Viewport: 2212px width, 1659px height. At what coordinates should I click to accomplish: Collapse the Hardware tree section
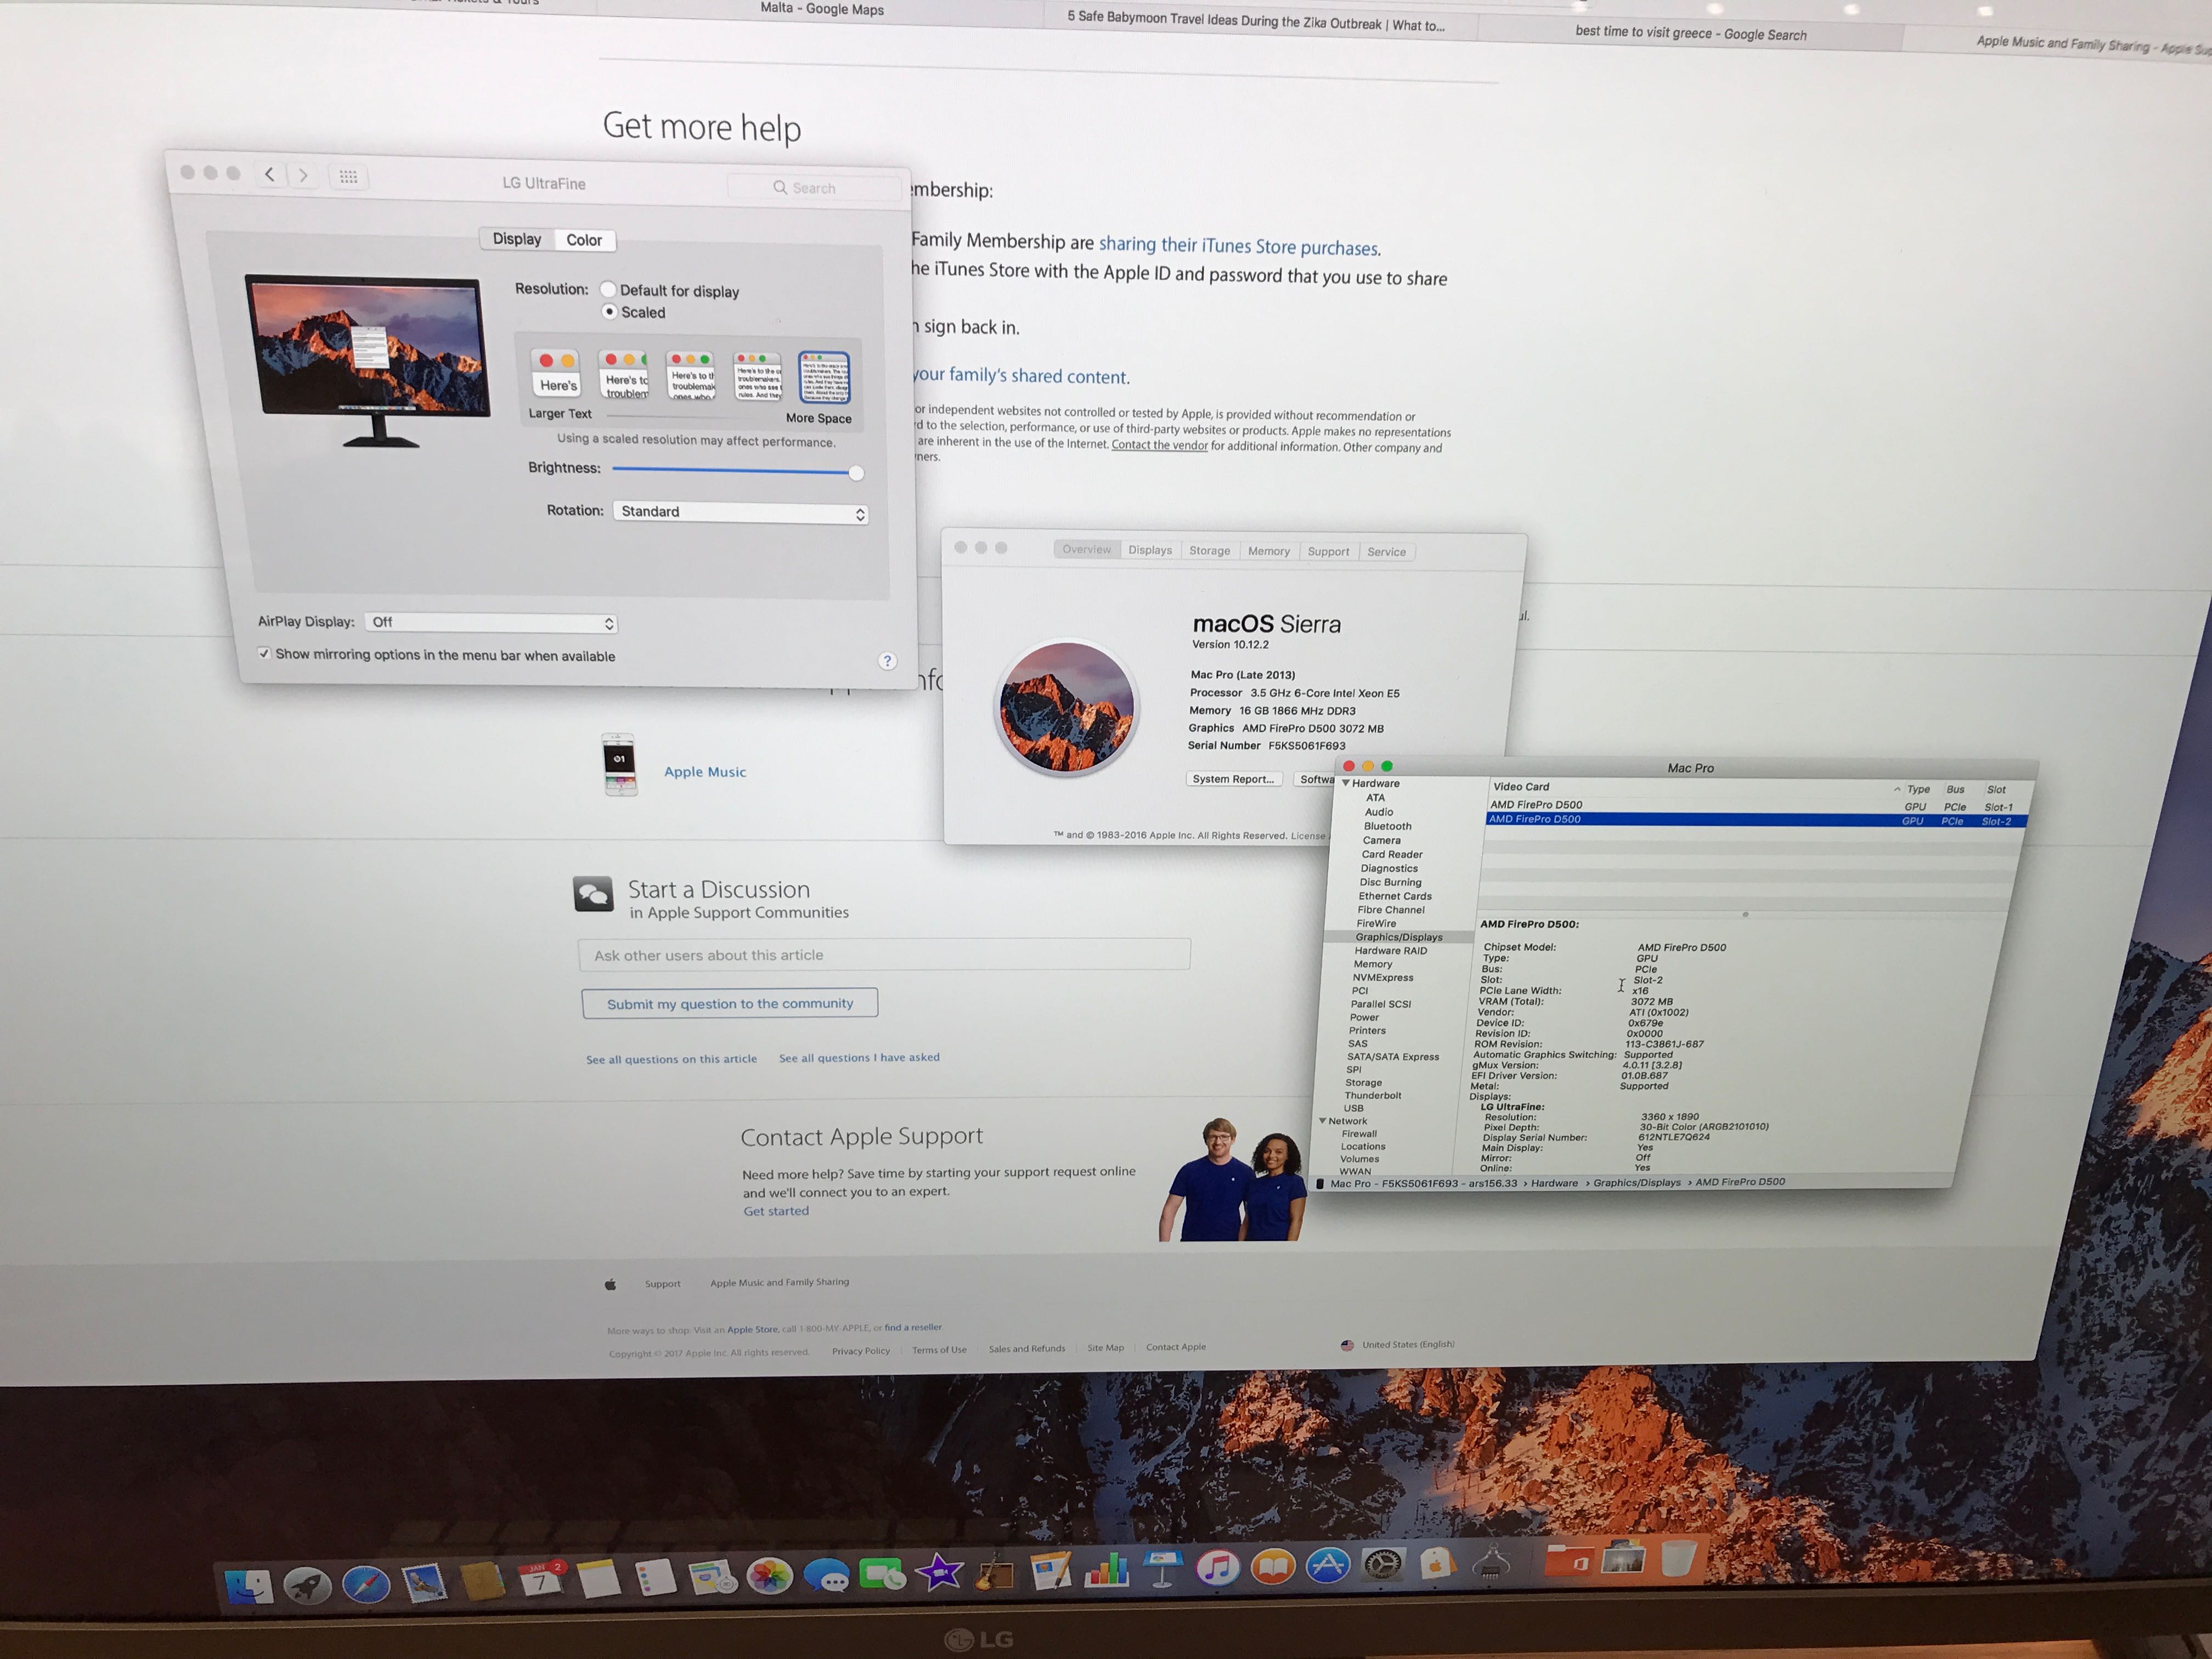(x=1346, y=783)
